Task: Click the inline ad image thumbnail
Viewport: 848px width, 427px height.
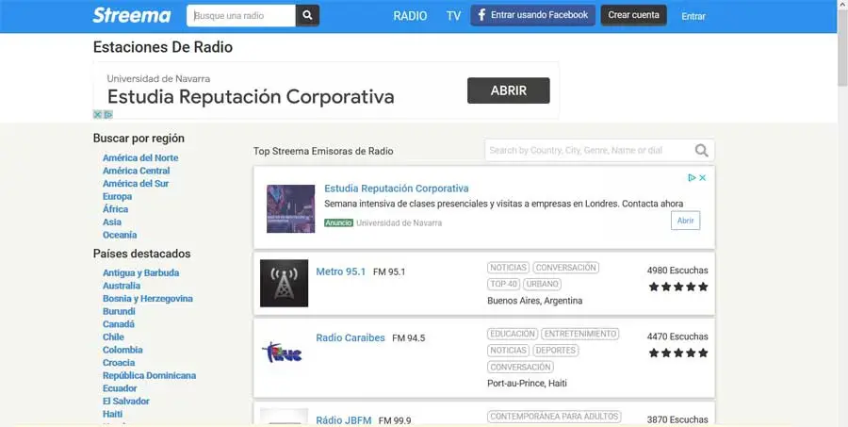Action: (x=290, y=209)
